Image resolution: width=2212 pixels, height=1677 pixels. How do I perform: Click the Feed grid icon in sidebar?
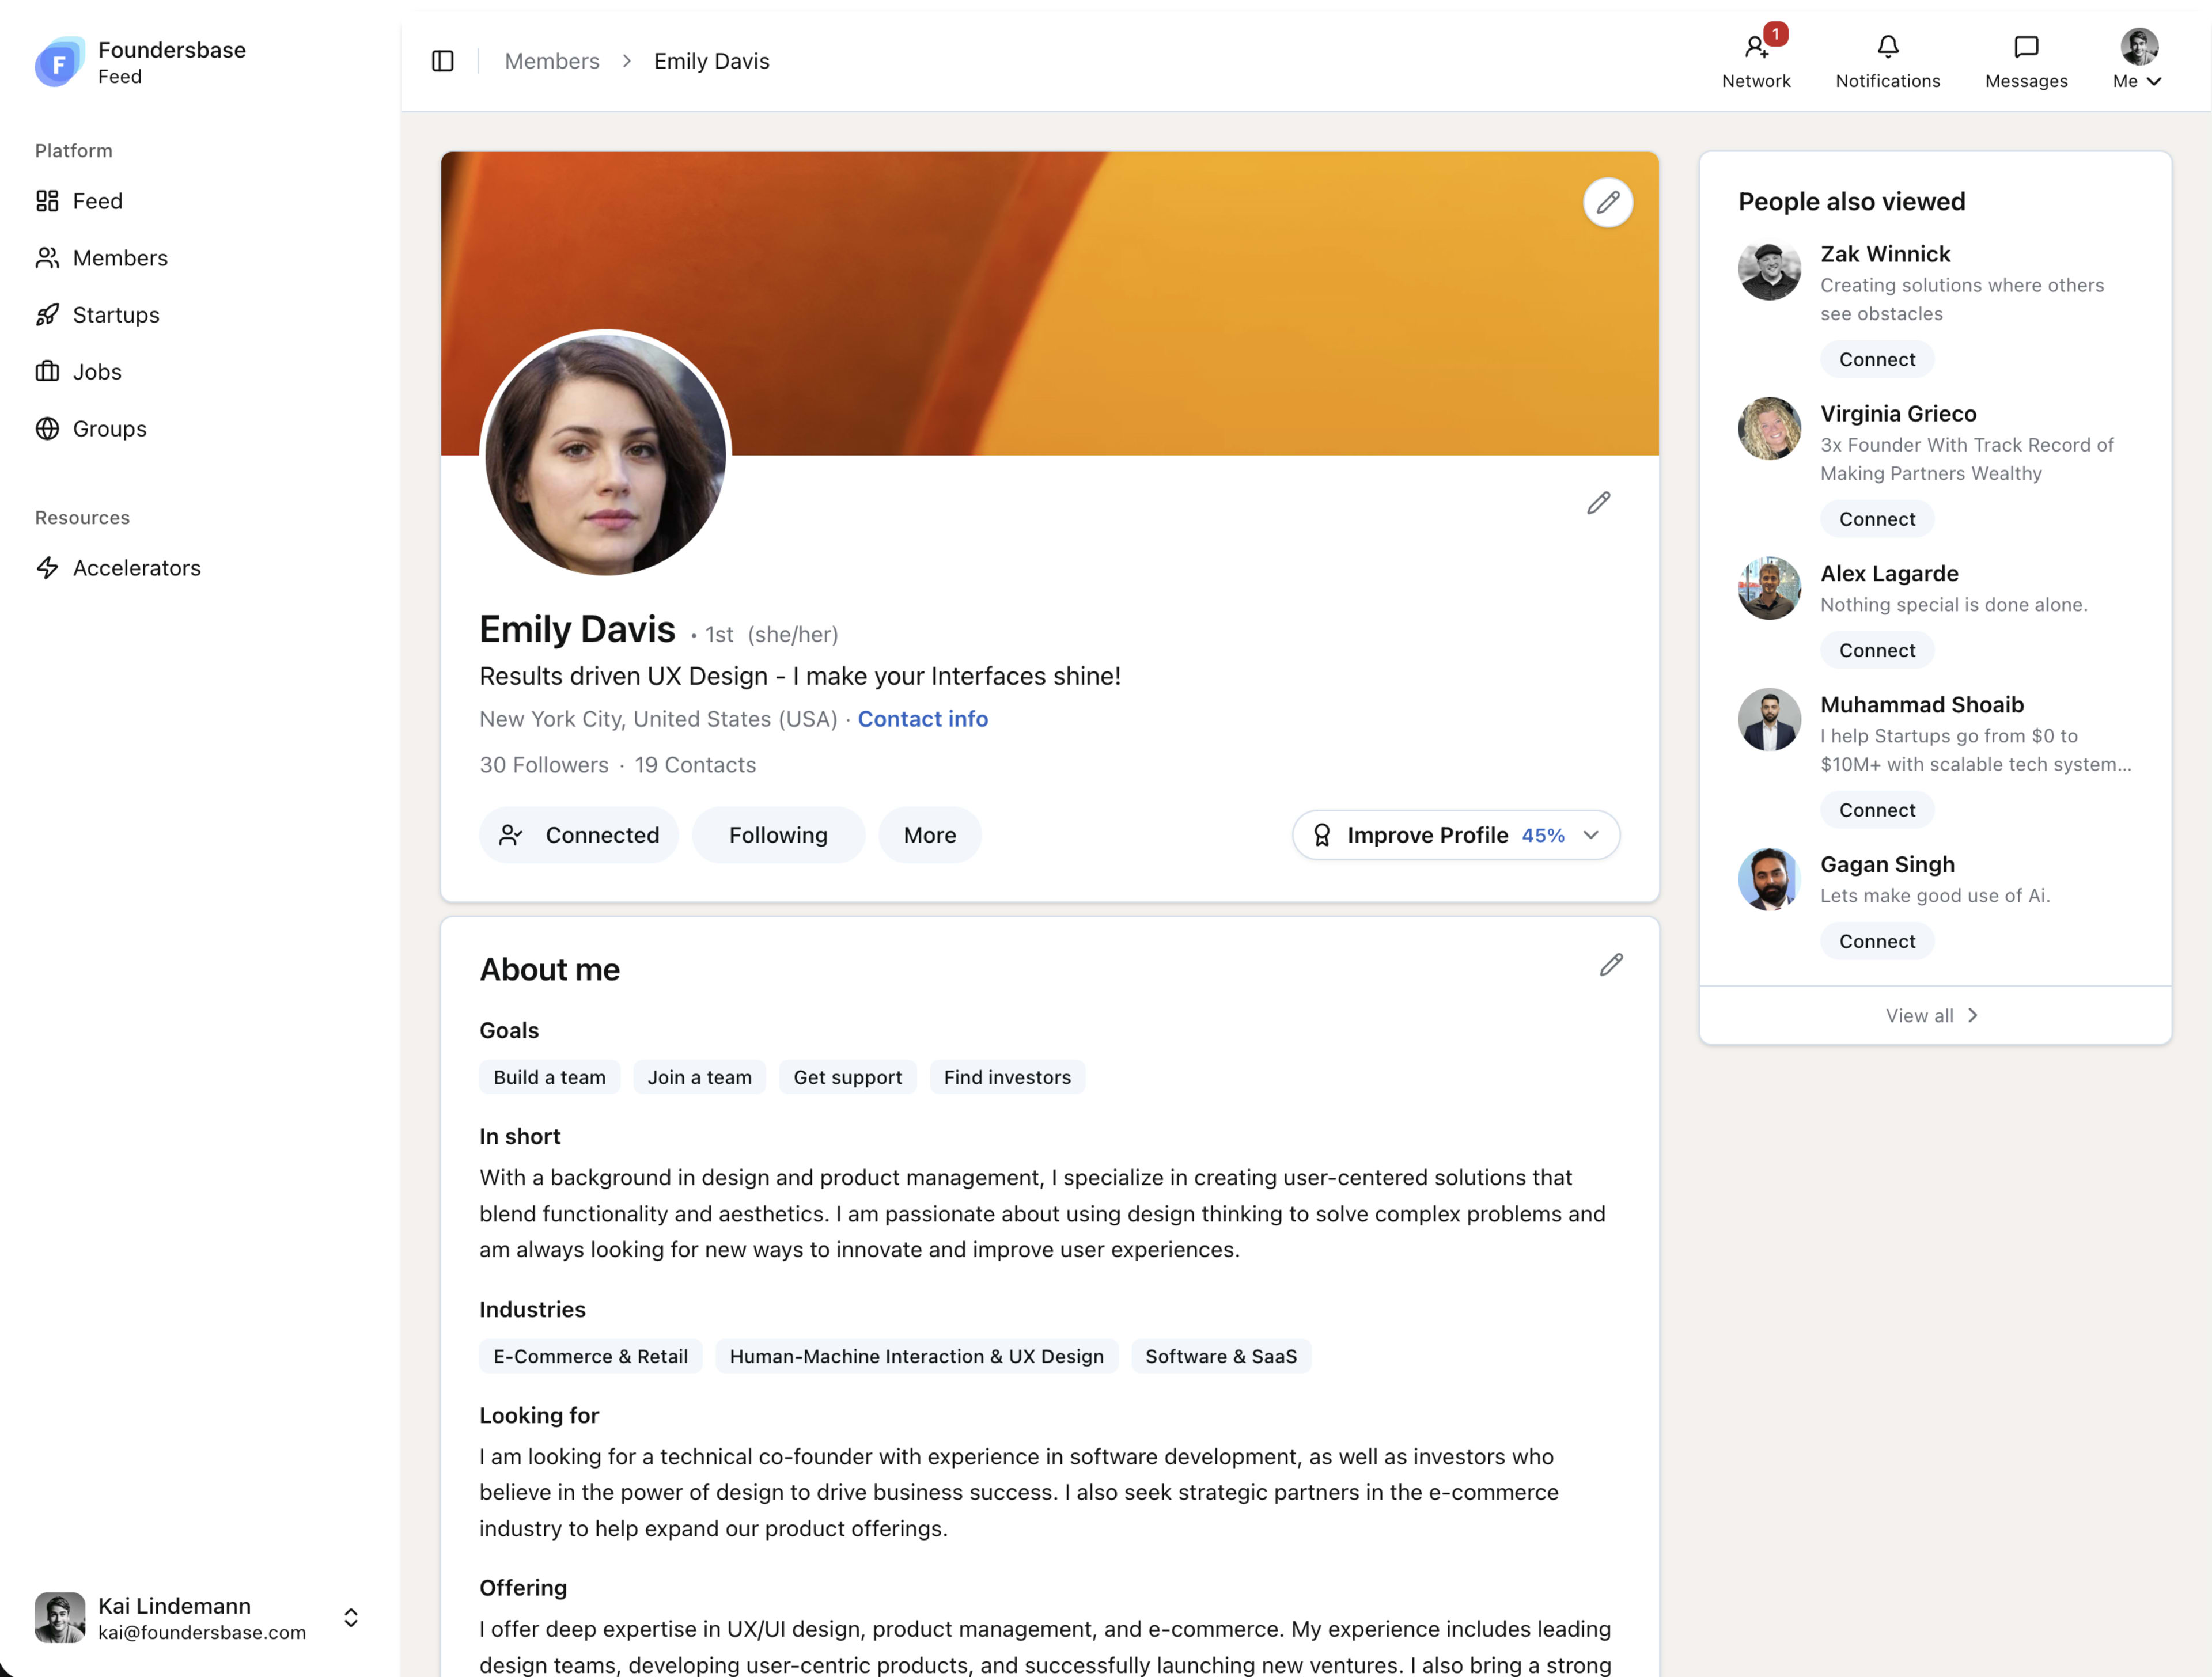tap(47, 201)
